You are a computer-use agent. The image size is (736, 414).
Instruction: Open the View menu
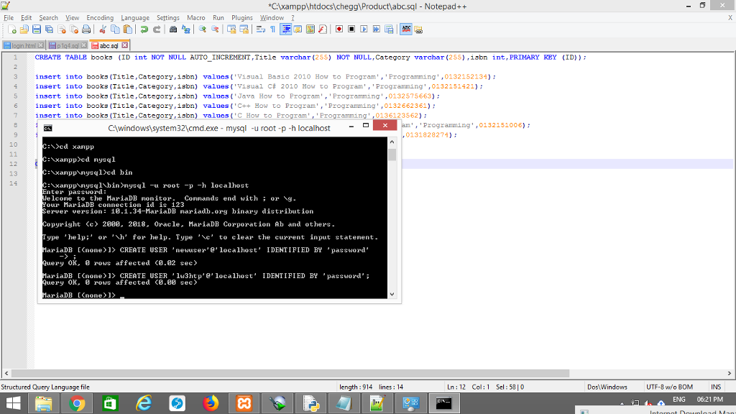[x=72, y=18]
